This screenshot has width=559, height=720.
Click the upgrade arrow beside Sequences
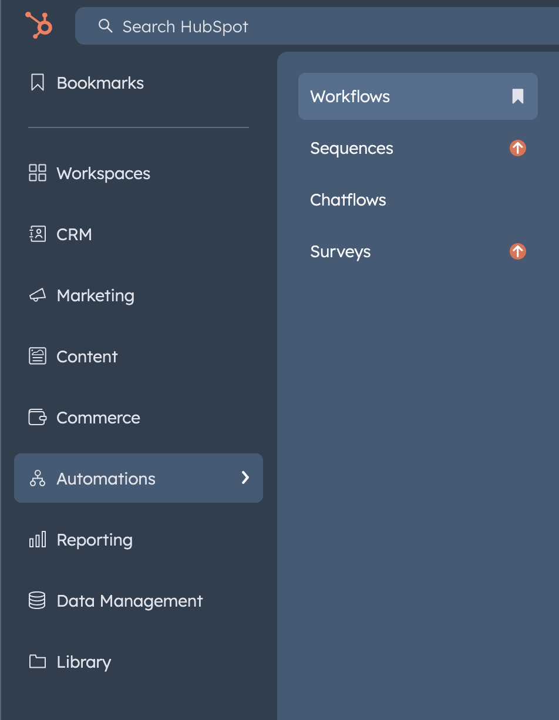[x=518, y=148]
